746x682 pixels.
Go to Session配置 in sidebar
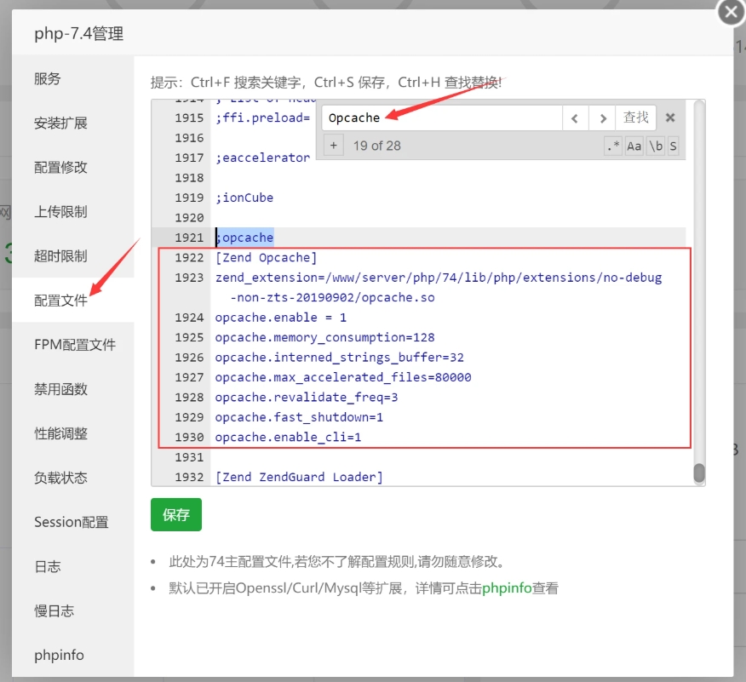click(72, 522)
